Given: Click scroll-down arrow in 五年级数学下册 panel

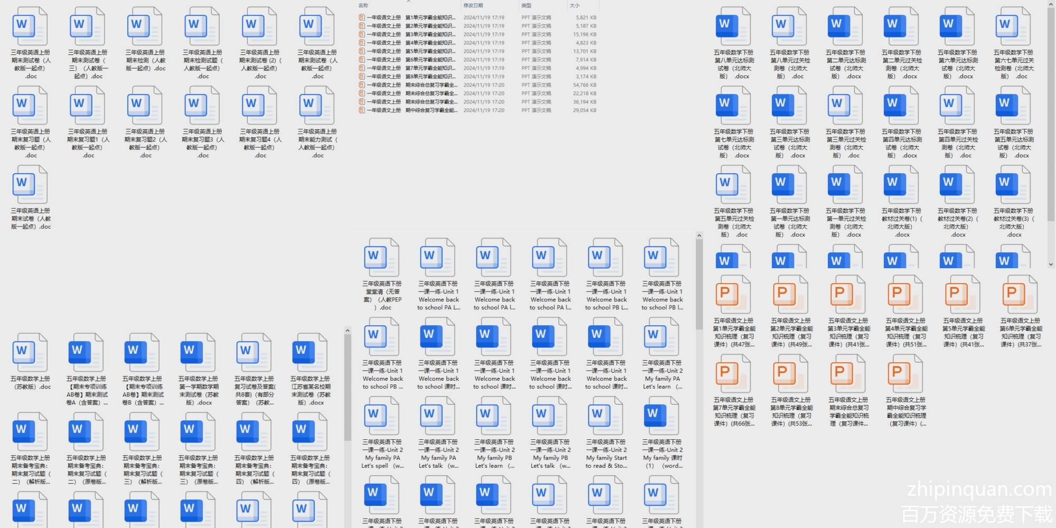Looking at the screenshot, I should point(1051,265).
